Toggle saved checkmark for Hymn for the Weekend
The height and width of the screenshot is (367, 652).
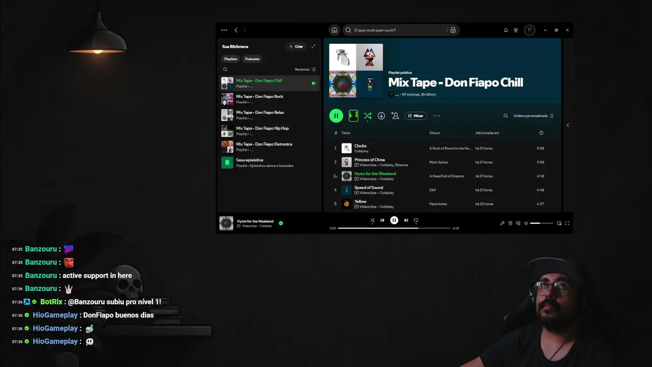coord(281,223)
